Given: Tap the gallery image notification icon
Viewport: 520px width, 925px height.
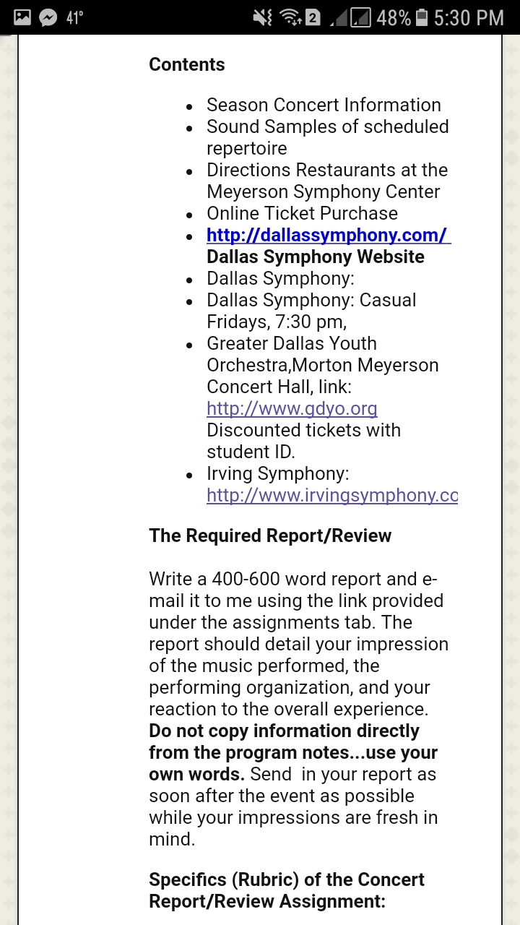Looking at the screenshot, I should pyautogui.click(x=22, y=17).
